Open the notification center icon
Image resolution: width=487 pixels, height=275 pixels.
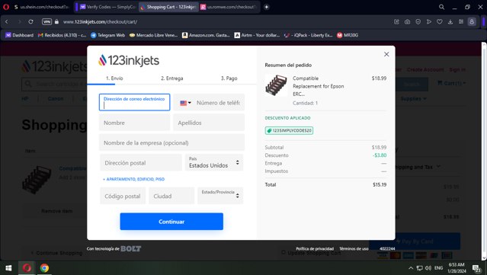476,268
